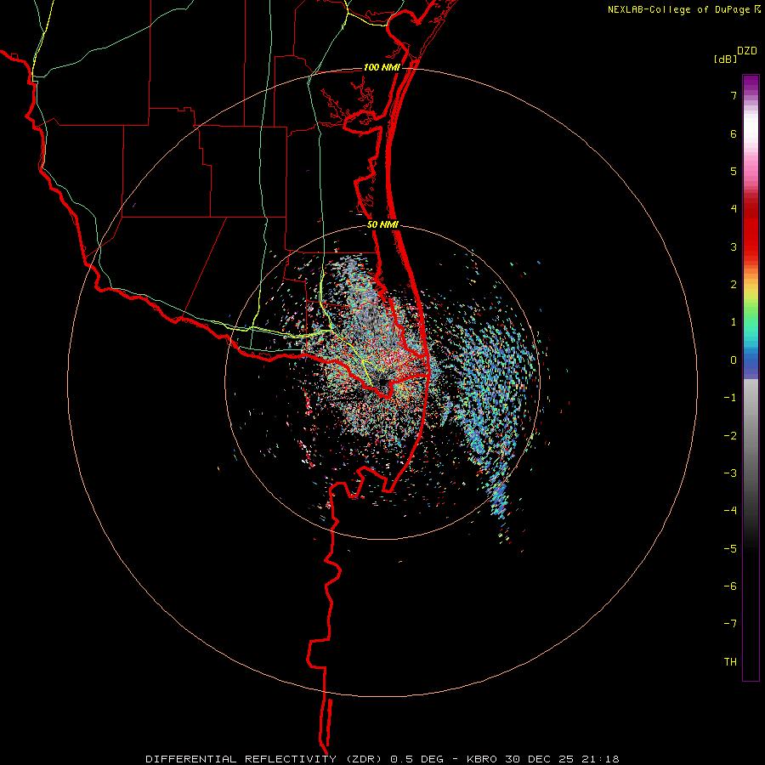The width and height of the screenshot is (765, 765).
Task: Click the -2 value on the color scale
Action: 730,436
